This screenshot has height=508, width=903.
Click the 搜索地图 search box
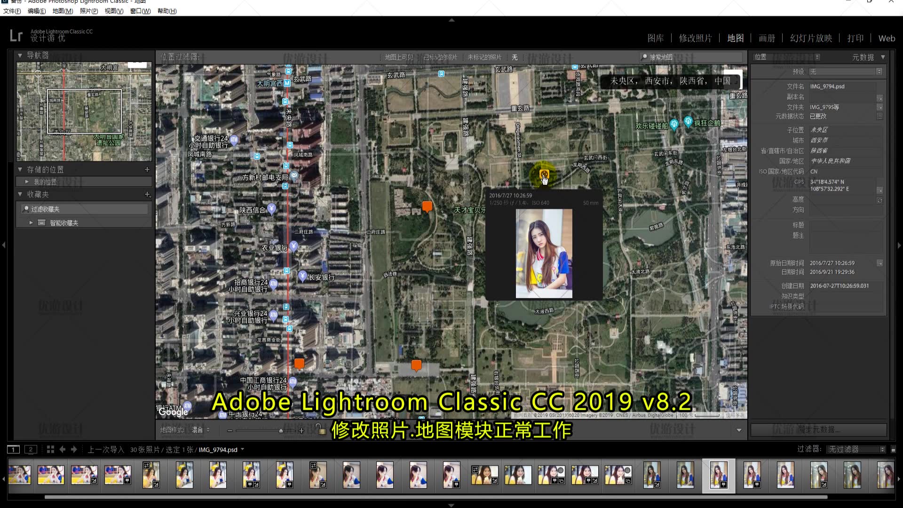point(690,57)
